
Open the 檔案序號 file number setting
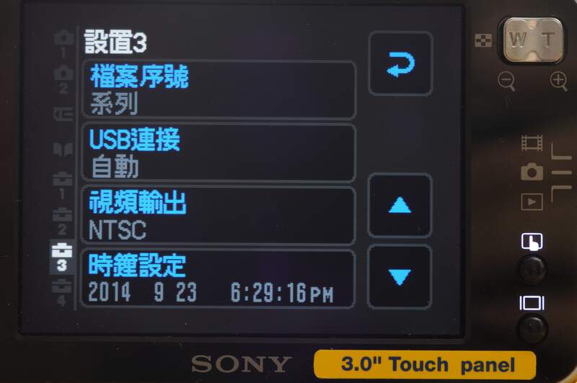[x=219, y=89]
